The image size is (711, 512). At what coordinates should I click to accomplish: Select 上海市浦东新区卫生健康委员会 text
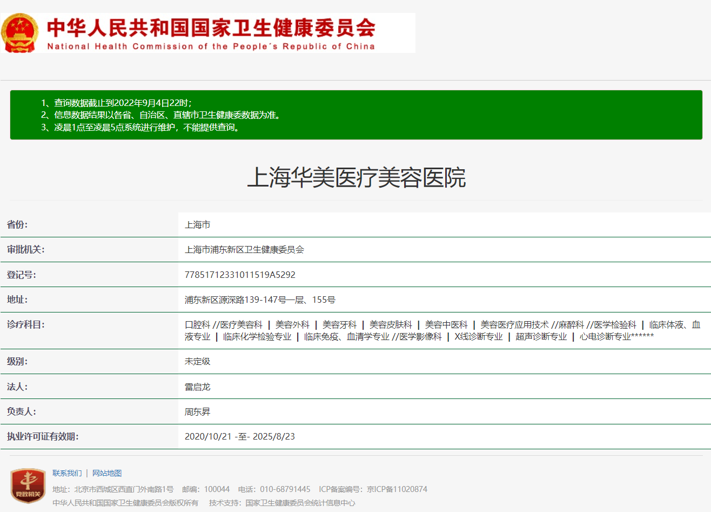[x=244, y=249]
